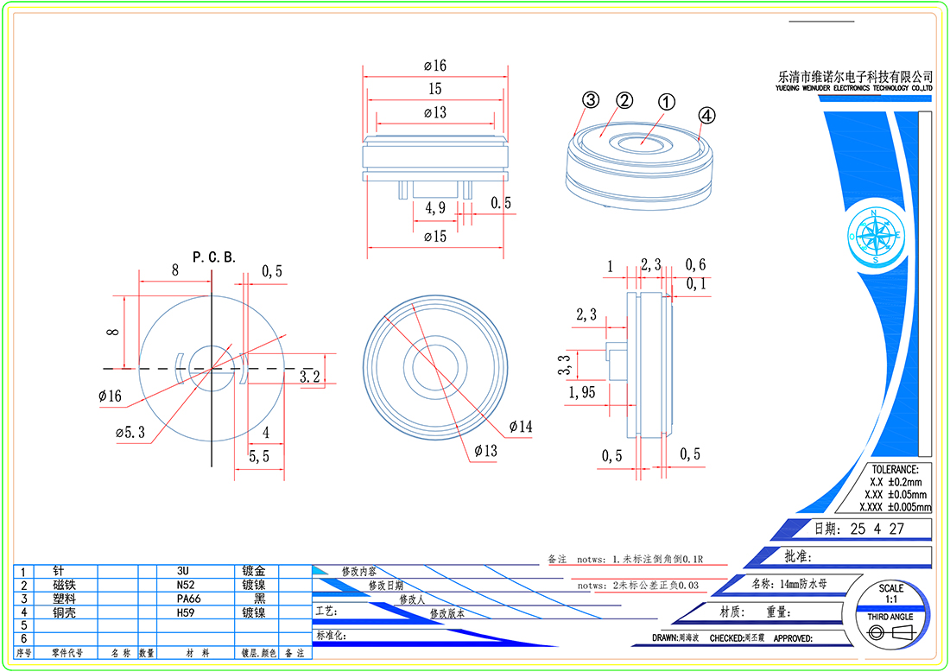This screenshot has height=672, width=950.
Task: Select callout balloon number 2
Action: point(624,100)
